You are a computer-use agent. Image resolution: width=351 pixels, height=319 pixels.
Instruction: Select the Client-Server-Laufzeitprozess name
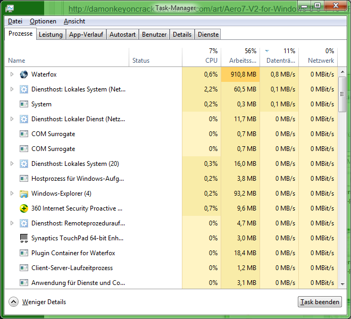[72, 268]
